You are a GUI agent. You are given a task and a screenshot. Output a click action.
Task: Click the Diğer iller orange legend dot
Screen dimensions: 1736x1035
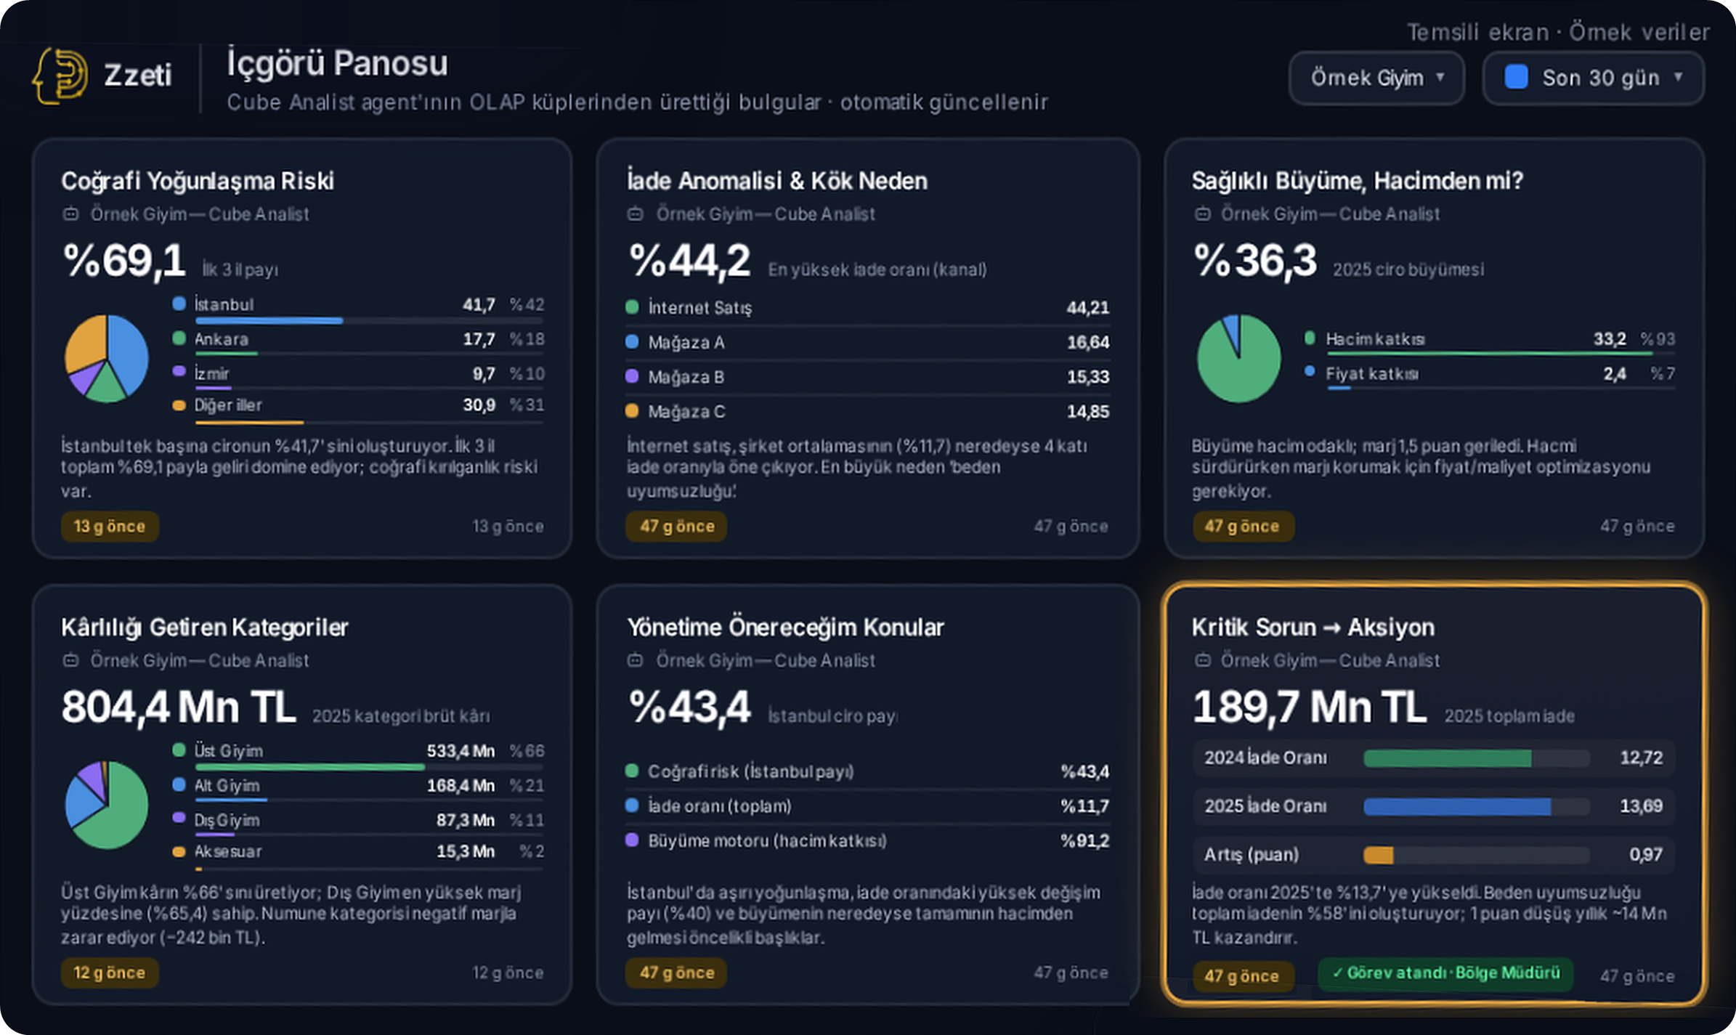(179, 405)
